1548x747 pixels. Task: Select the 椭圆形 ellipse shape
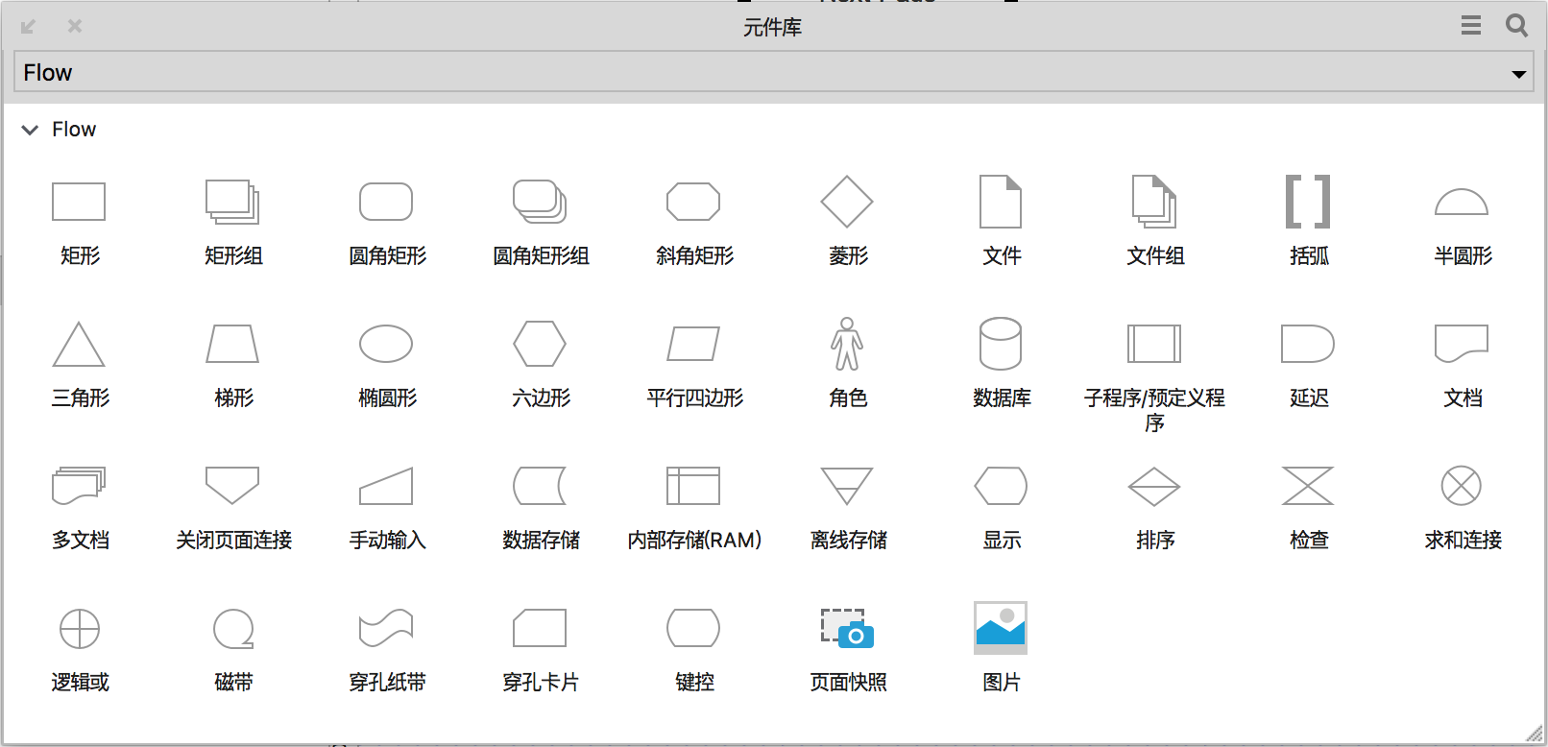tap(386, 344)
